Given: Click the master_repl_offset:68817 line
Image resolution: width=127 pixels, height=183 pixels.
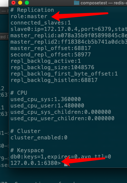Looking at the screenshot, I should [x=51, y=48].
